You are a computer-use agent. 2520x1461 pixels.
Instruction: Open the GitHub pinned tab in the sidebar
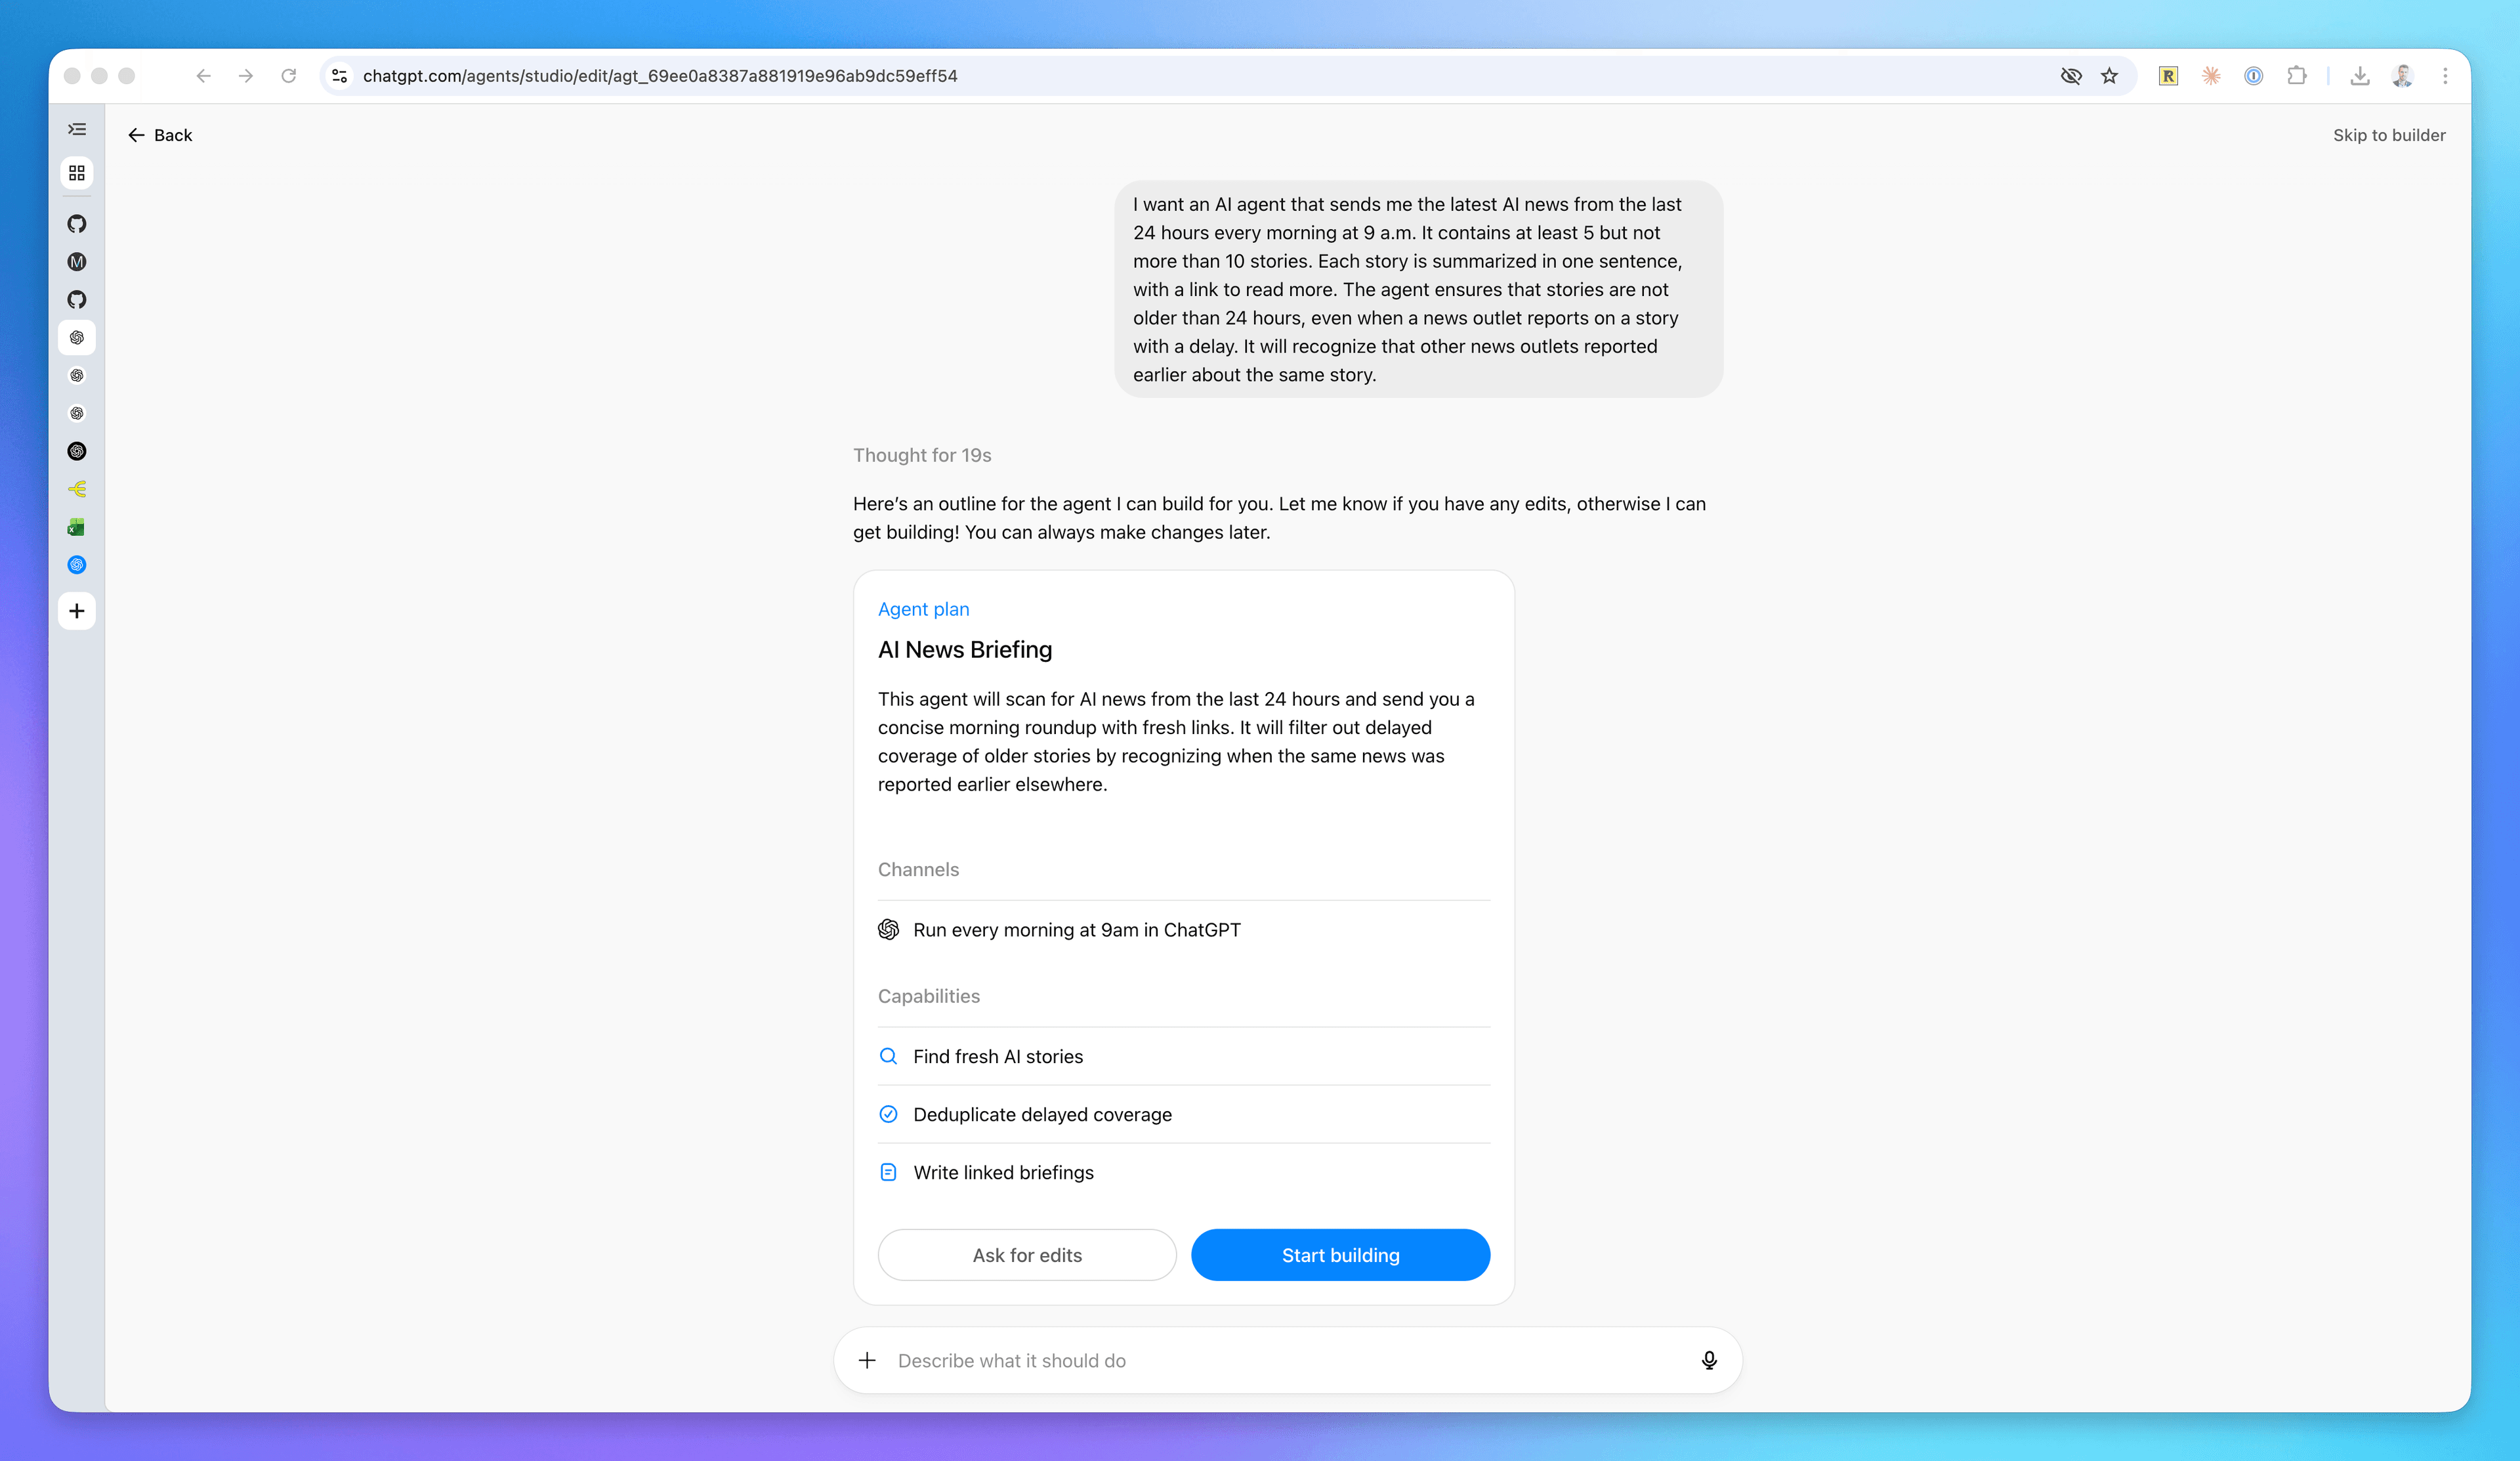[77, 224]
